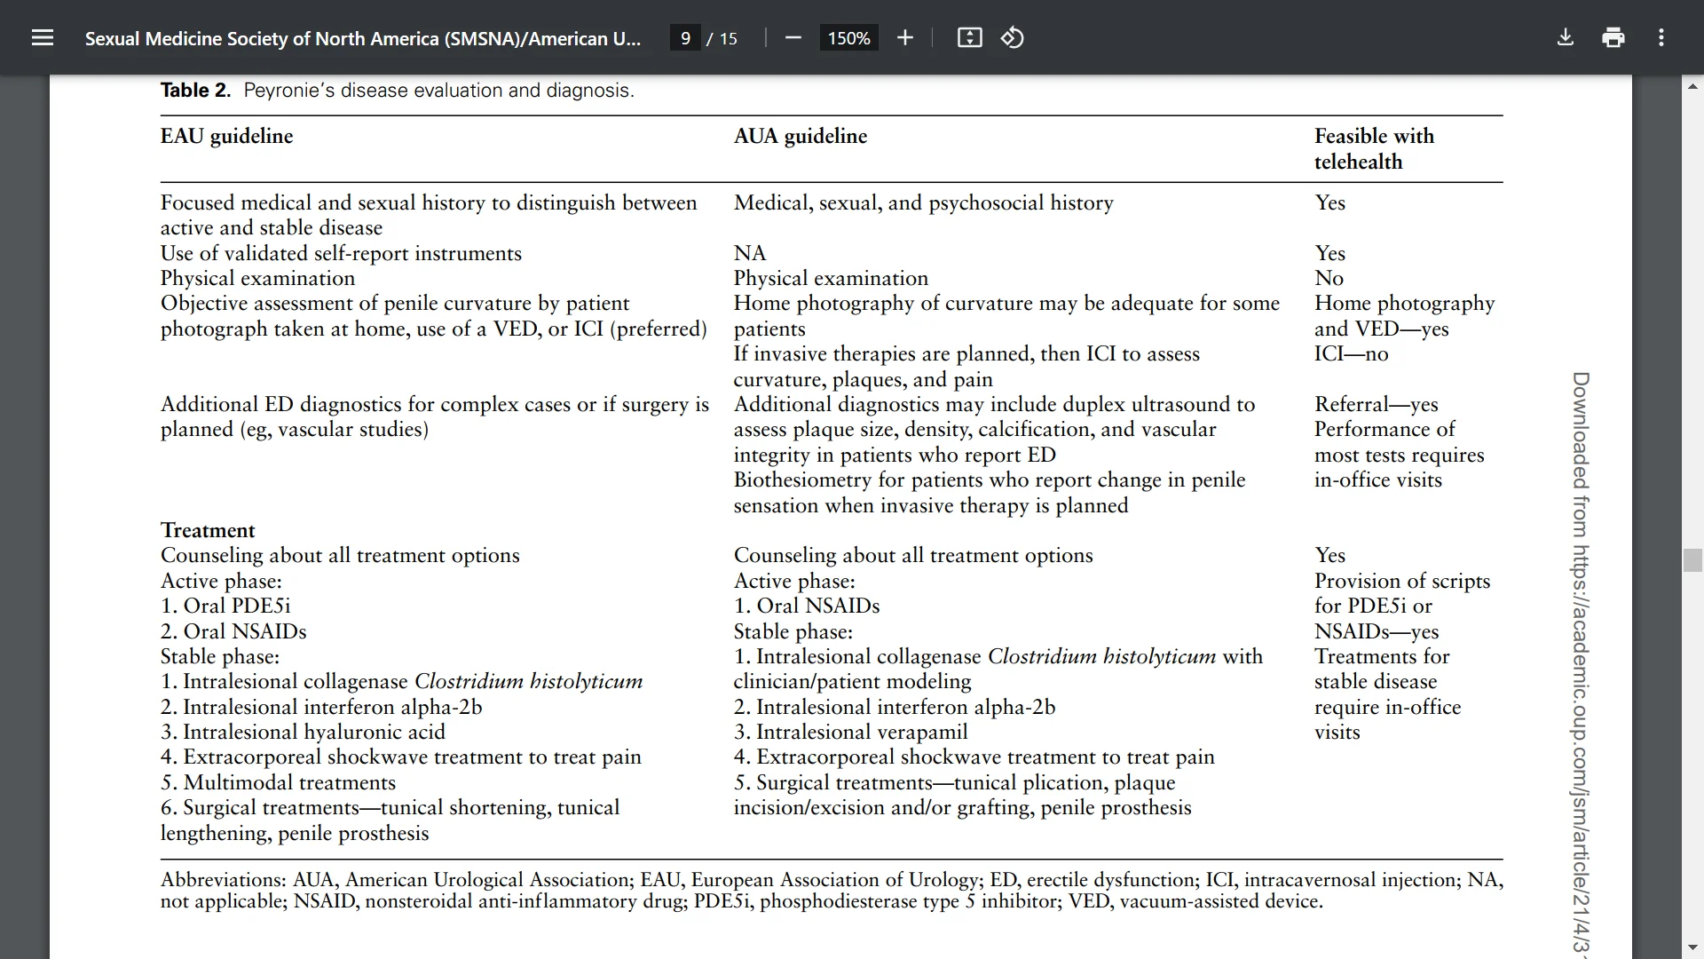The image size is (1704, 959).
Task: Click 'Referral—yes' telehealth entry
Action: click(x=1376, y=404)
